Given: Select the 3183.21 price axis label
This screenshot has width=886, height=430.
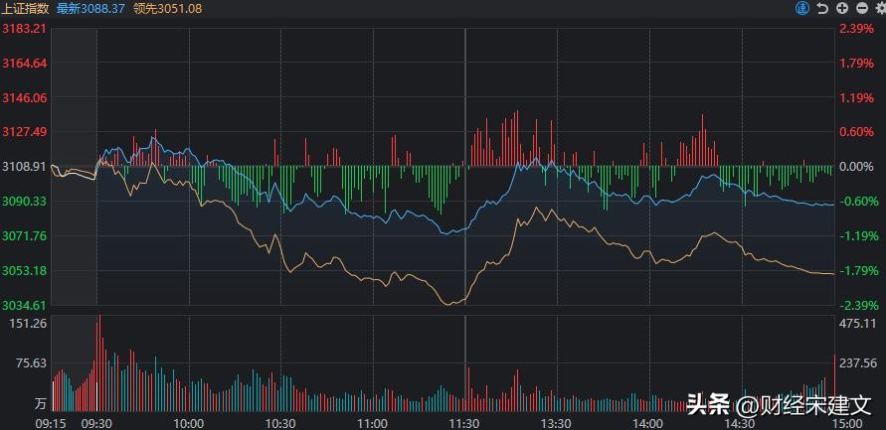Looking at the screenshot, I should click(x=24, y=28).
